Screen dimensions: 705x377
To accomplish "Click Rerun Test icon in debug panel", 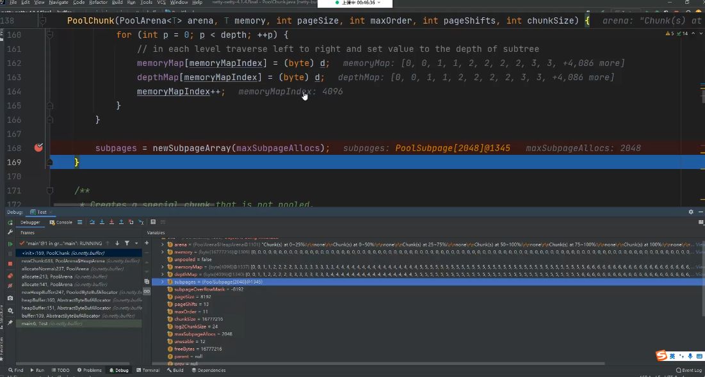I will pyautogui.click(x=10, y=222).
